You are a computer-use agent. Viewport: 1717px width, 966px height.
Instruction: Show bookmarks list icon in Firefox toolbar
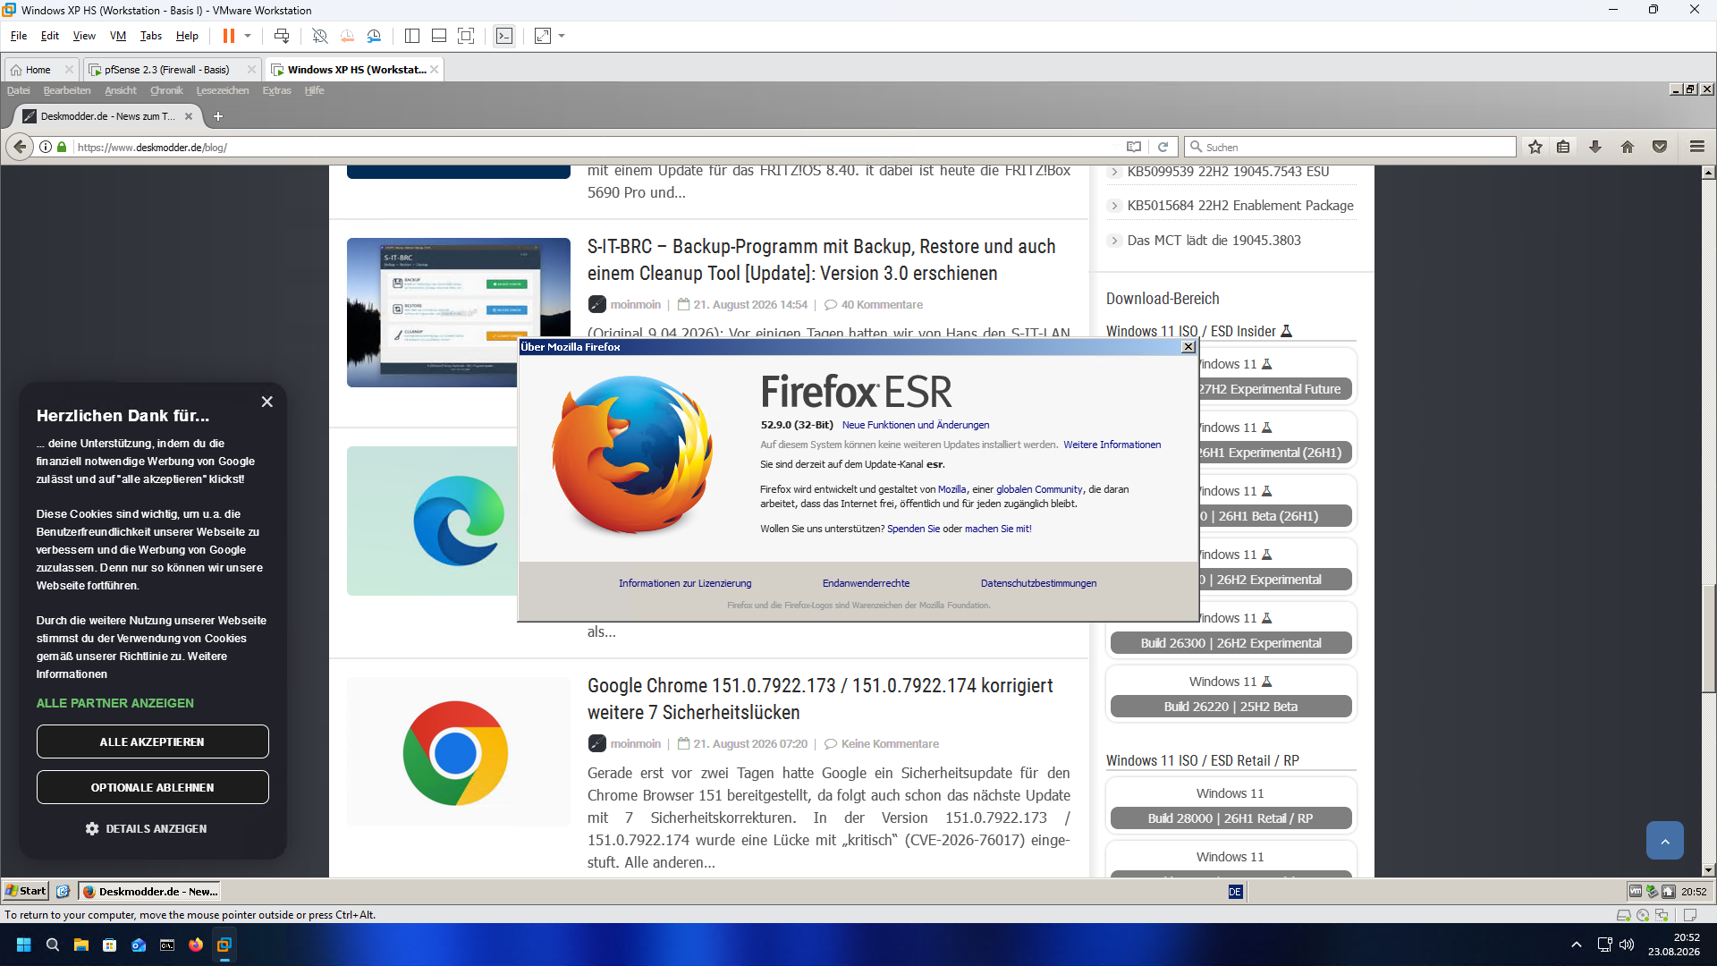[x=1563, y=147]
